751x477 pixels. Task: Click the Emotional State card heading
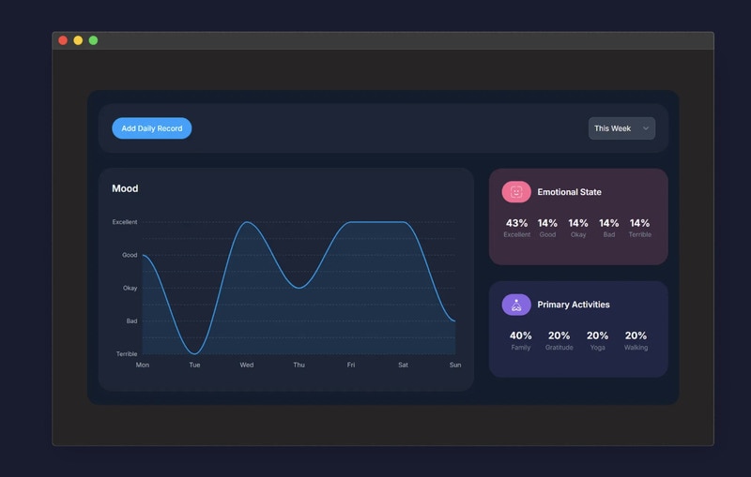click(569, 192)
